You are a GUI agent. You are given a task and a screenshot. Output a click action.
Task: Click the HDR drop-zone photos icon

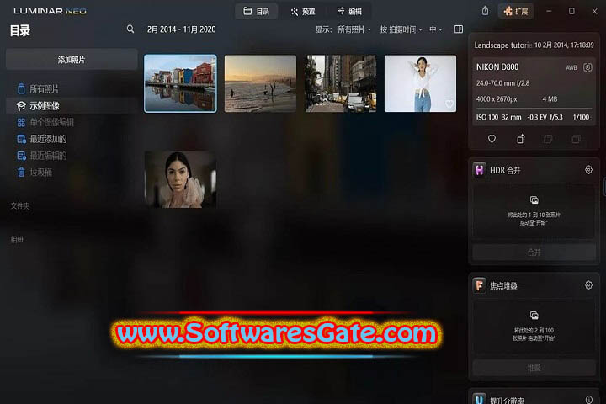(534, 200)
